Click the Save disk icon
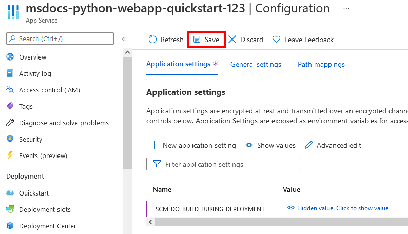The width and height of the screenshot is (408, 234). coord(197,40)
